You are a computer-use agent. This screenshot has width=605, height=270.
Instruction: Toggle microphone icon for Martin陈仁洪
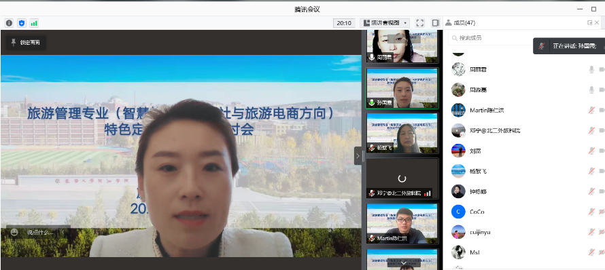pos(591,110)
